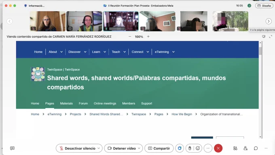Switch to TwinSpace Home tab
Viewport: 275px width, 155px height.
[x=35, y=103]
